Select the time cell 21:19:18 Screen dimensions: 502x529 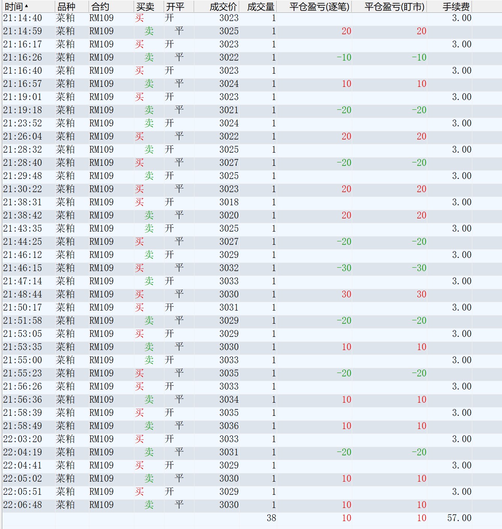23,110
